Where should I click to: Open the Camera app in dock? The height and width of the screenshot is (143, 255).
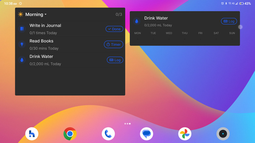pyautogui.click(x=223, y=134)
